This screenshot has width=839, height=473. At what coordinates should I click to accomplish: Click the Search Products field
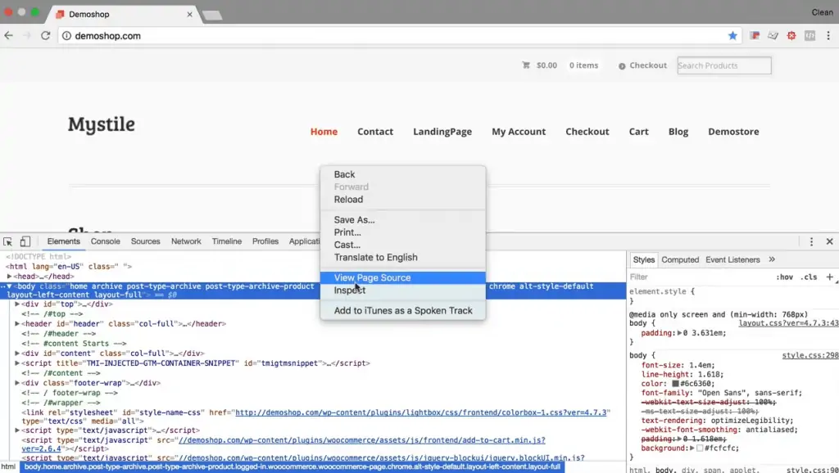pos(723,65)
